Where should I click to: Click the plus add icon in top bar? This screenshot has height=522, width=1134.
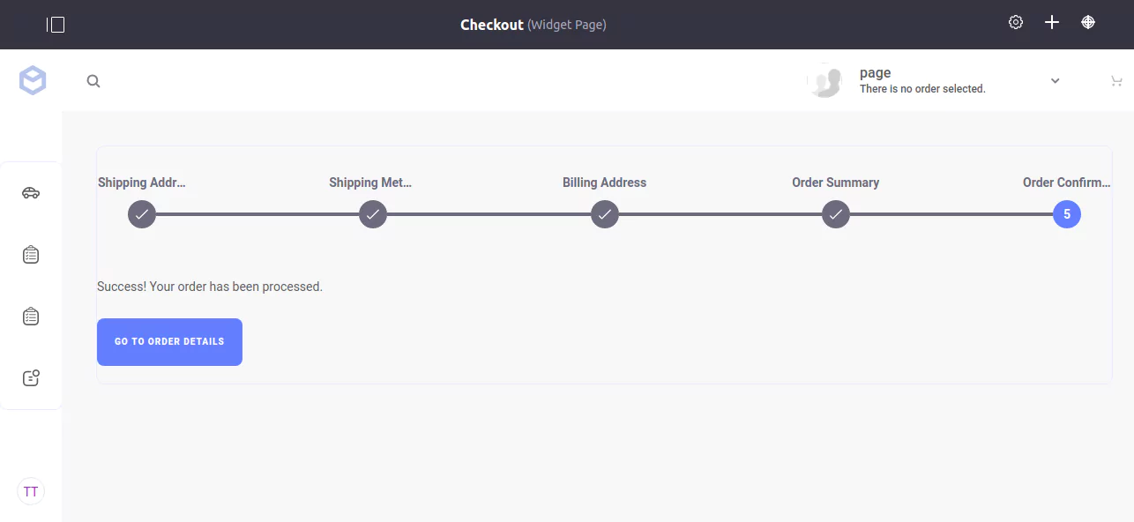pyautogui.click(x=1052, y=23)
